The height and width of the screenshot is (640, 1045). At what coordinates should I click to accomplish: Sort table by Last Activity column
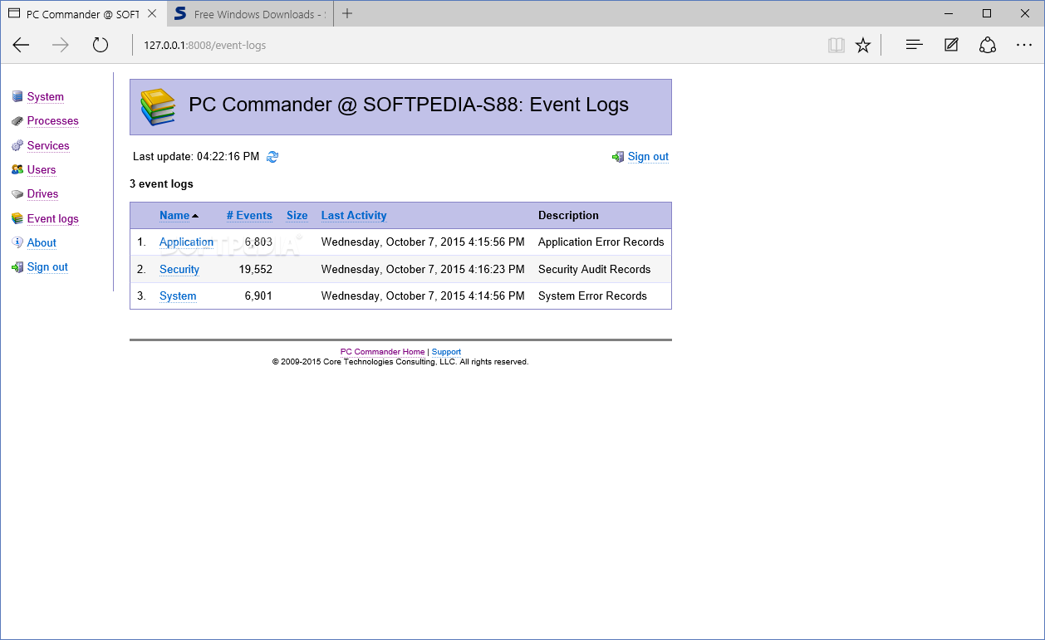pyautogui.click(x=354, y=215)
